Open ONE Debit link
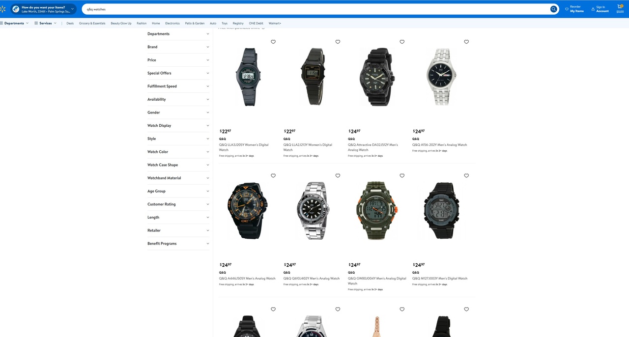The width and height of the screenshot is (629, 337). (x=256, y=23)
